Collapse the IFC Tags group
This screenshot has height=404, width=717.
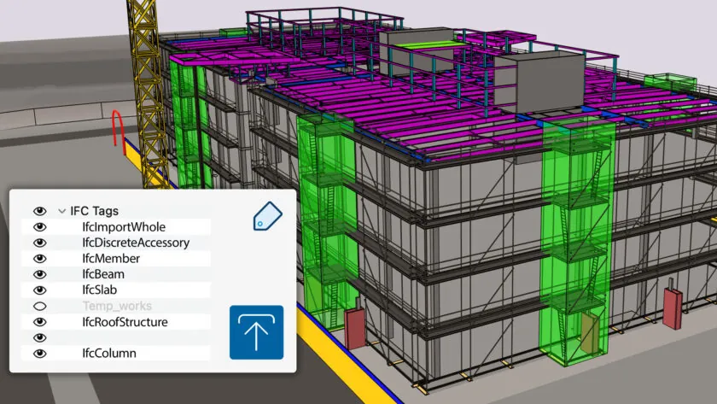point(61,211)
